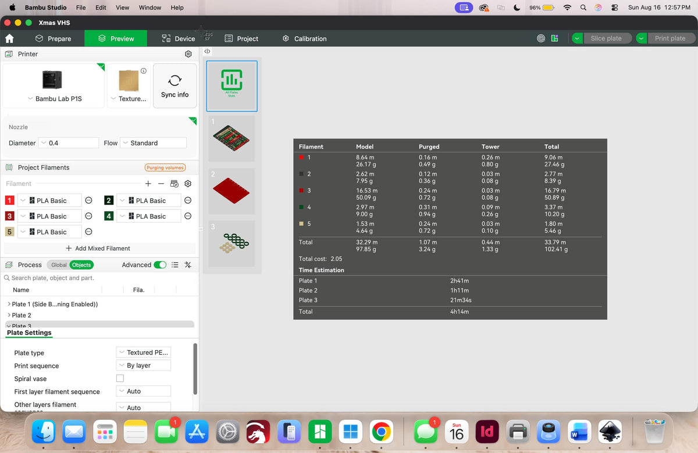Click the object search field

[x=99, y=278]
